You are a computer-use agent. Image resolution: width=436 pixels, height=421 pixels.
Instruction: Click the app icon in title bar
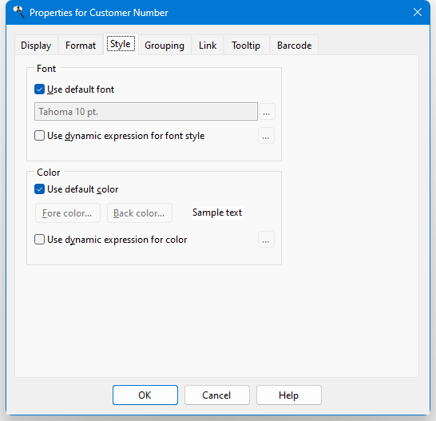[18, 12]
